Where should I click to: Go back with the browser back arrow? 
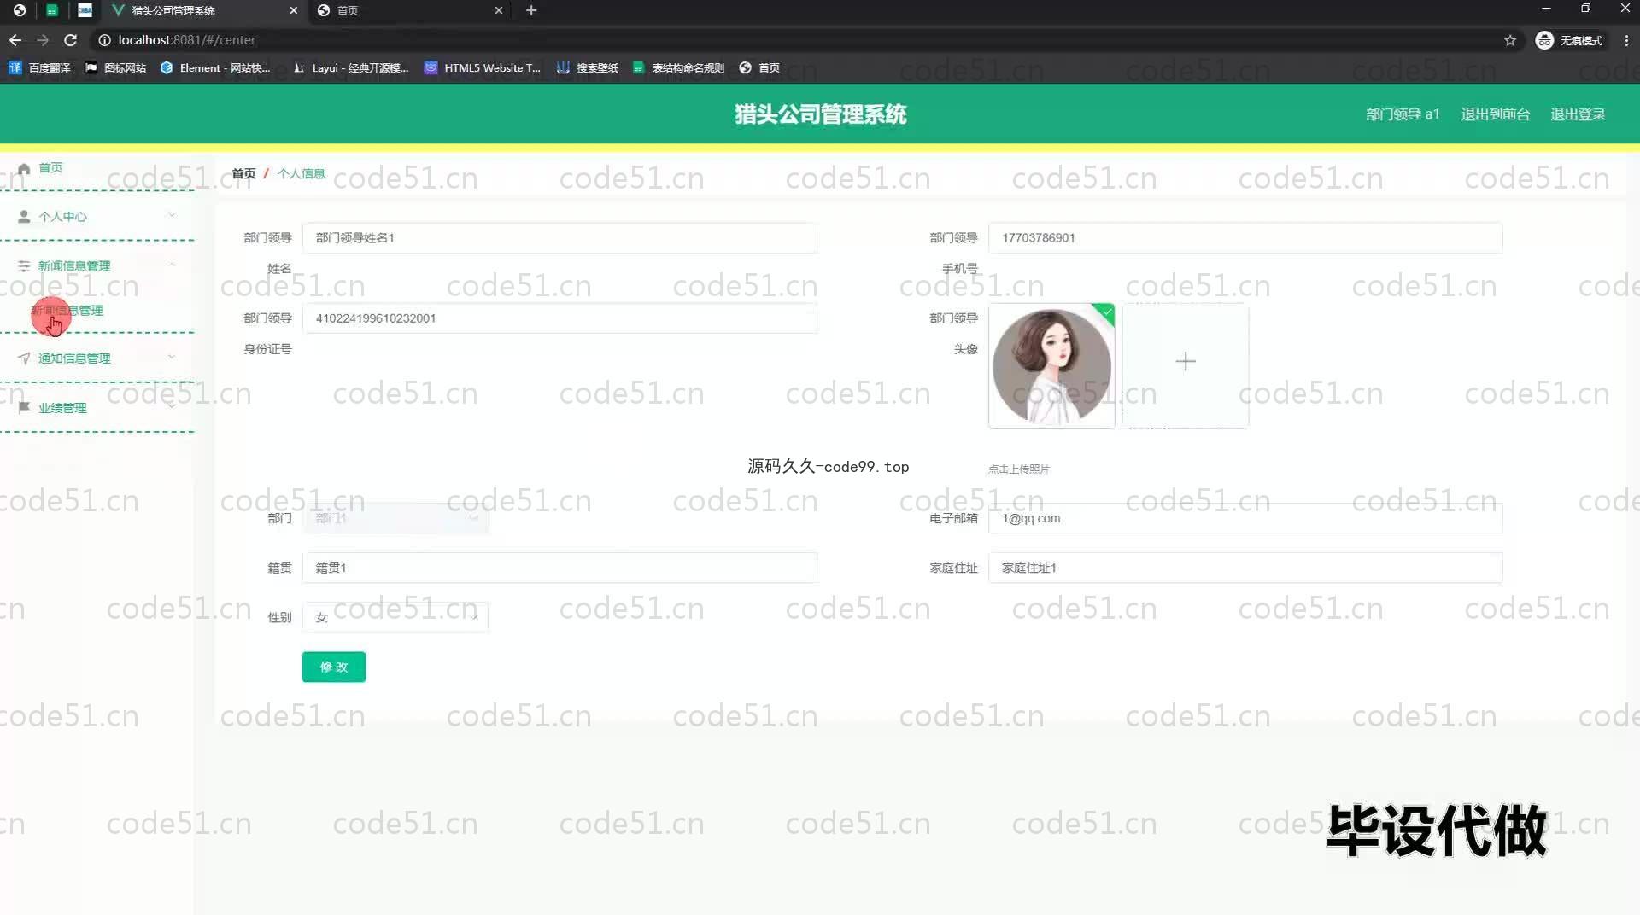click(x=15, y=40)
